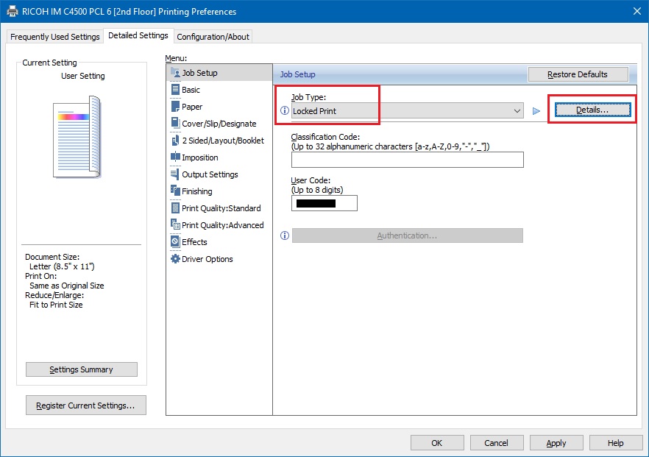
Task: Click the Print Quality:Advanced icon
Action: (x=175, y=224)
